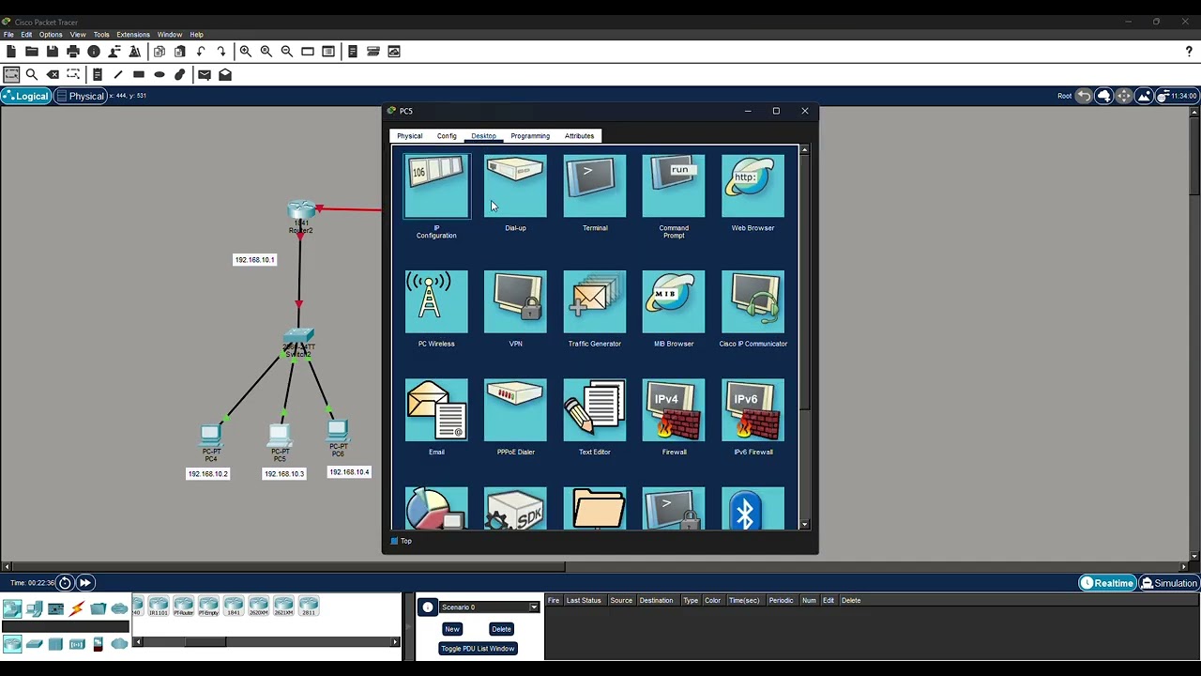The width and height of the screenshot is (1201, 676).
Task: Switch to Physical workspace view
Action: [80, 96]
